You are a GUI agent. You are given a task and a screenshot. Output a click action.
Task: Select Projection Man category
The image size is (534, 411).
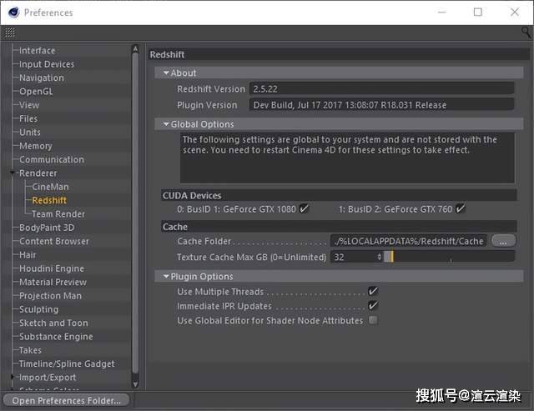(50, 296)
